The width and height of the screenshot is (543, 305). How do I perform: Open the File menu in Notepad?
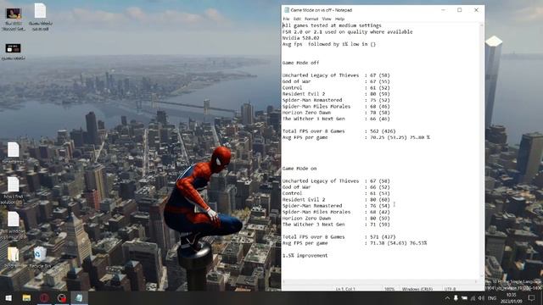[286, 19]
